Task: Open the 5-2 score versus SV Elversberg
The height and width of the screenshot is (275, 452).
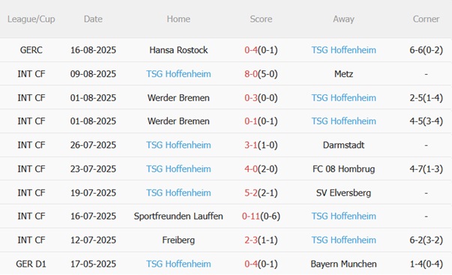Action: [x=251, y=193]
